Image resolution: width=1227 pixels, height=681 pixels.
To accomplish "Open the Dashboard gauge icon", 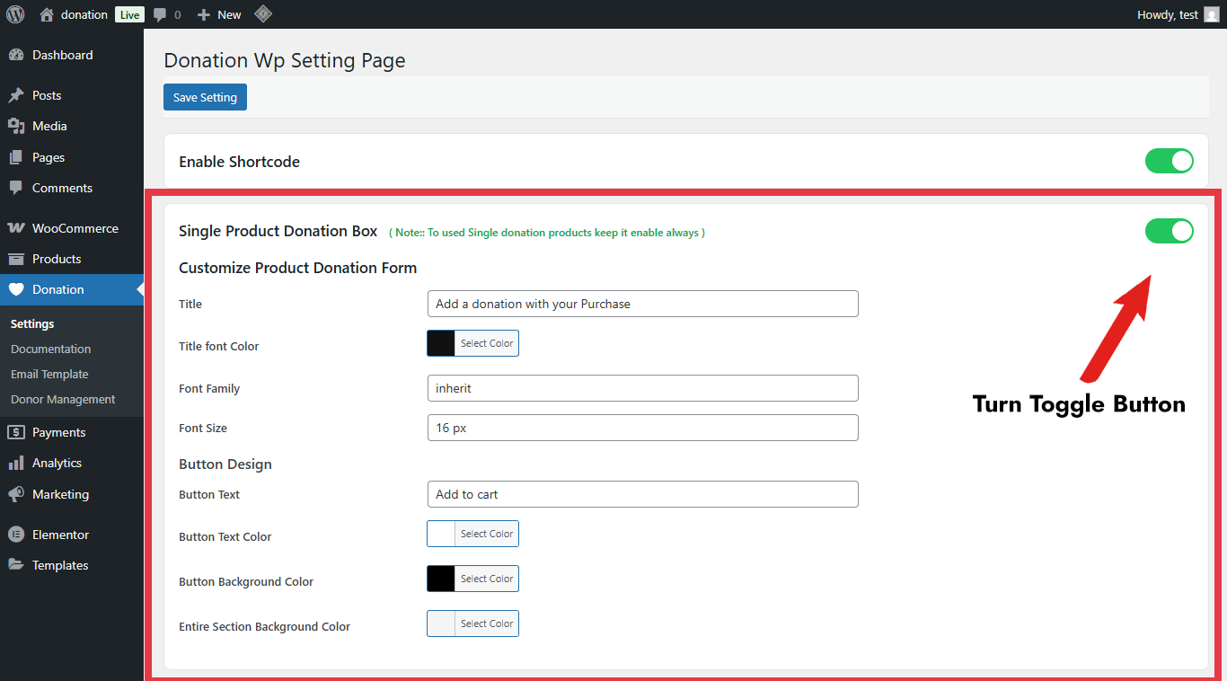I will 16,55.
